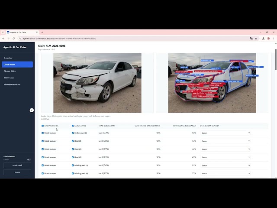Uncheck the Missing part (4) damage checkbox
Image resolution: width=277 pixels, height=208 pixels.
[x=73, y=173]
